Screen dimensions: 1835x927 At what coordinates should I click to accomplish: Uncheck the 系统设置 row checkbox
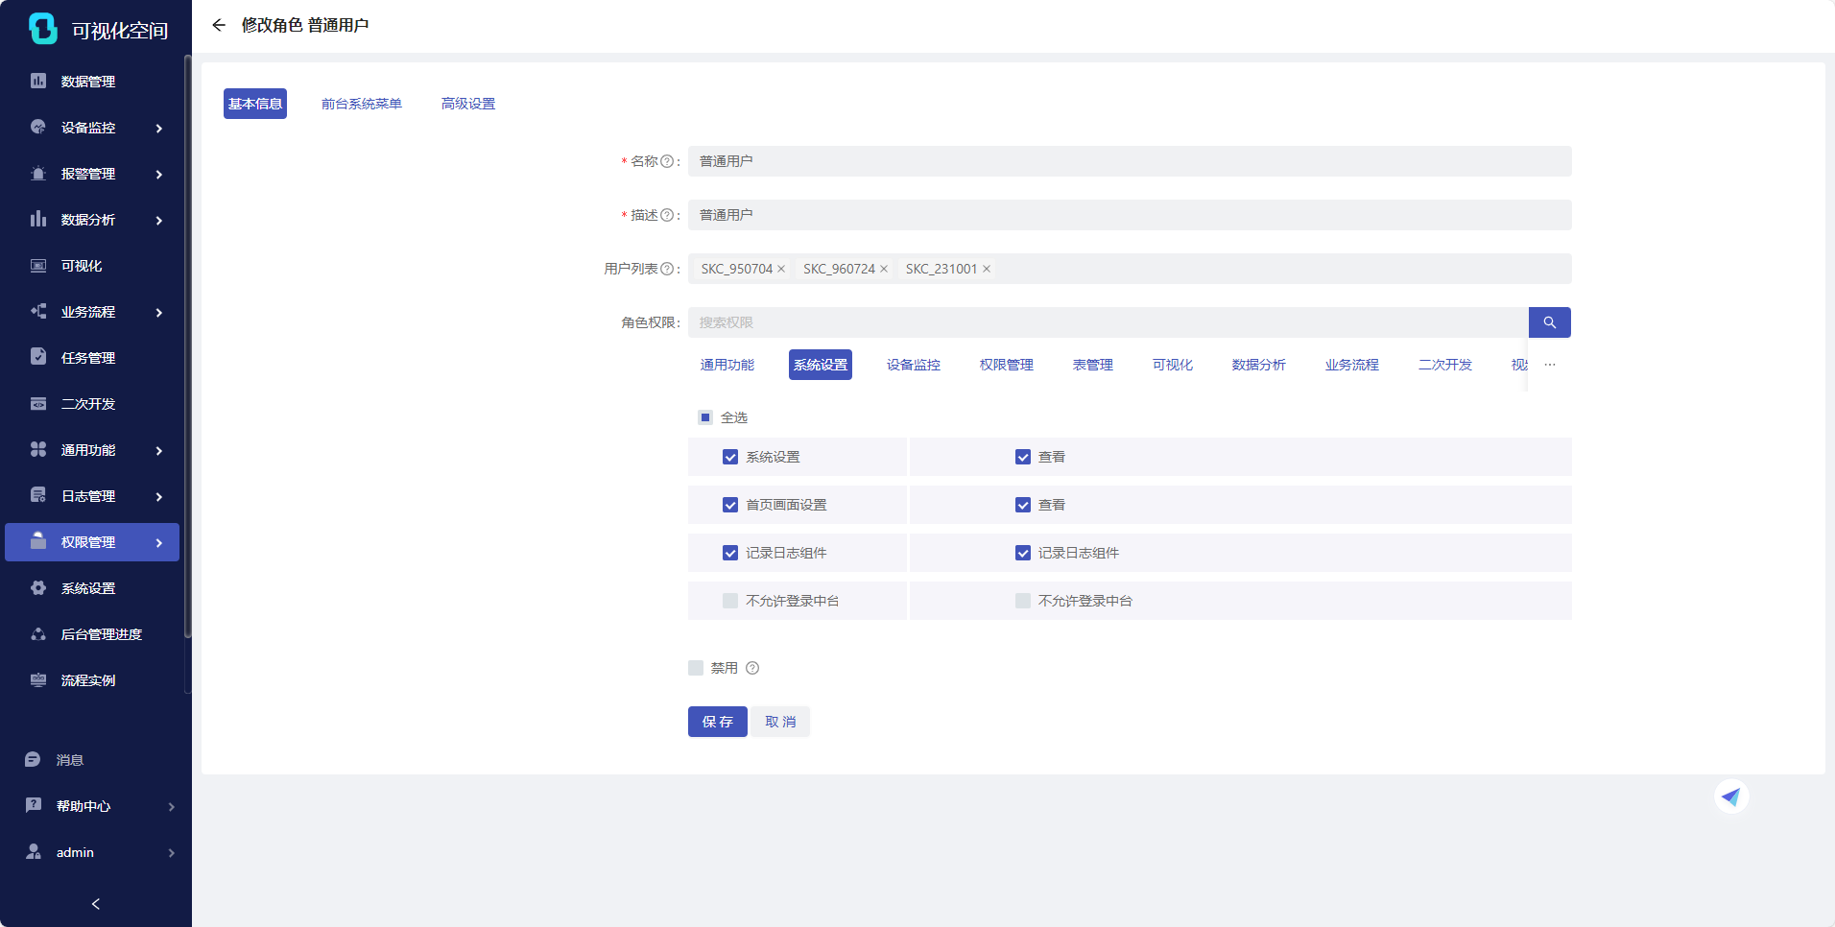[x=730, y=457]
